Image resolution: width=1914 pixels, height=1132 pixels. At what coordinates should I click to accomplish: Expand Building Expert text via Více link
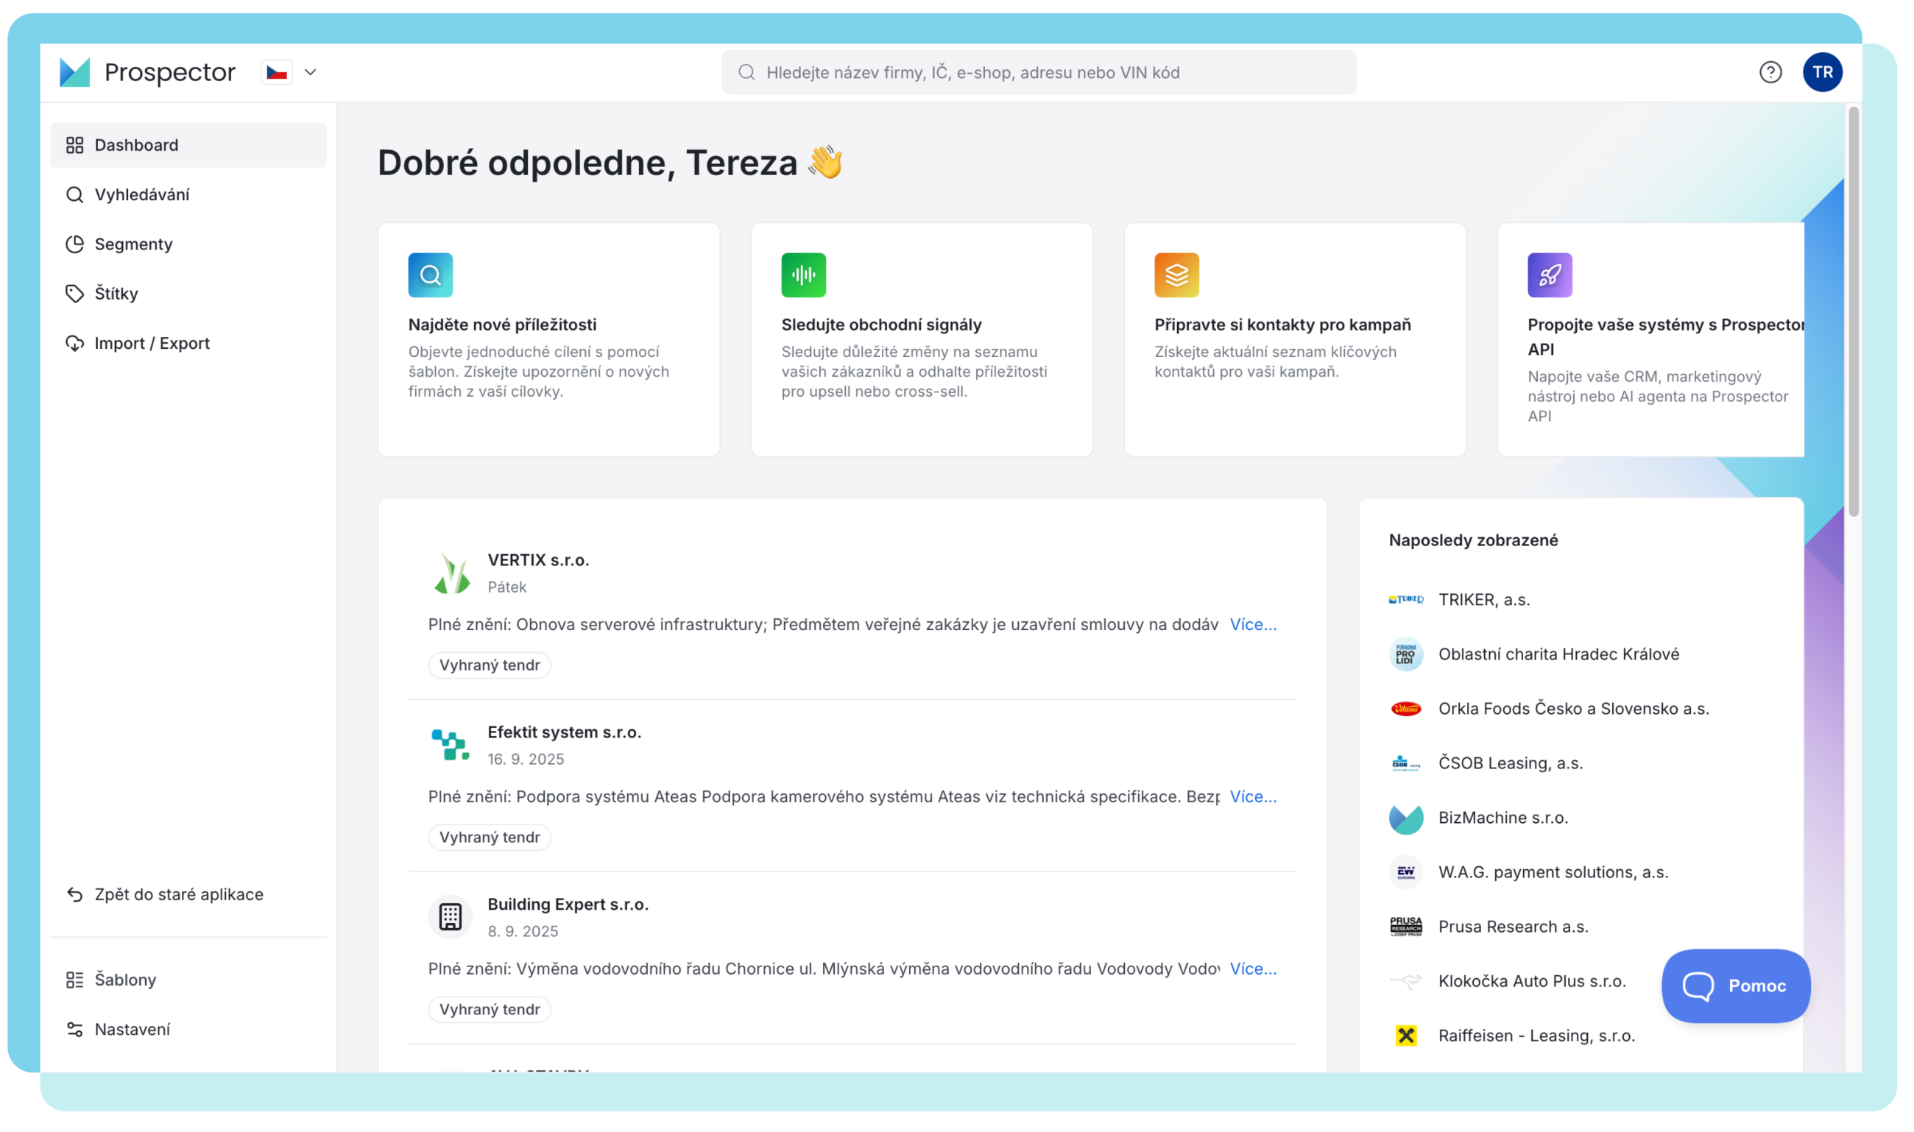(1253, 969)
